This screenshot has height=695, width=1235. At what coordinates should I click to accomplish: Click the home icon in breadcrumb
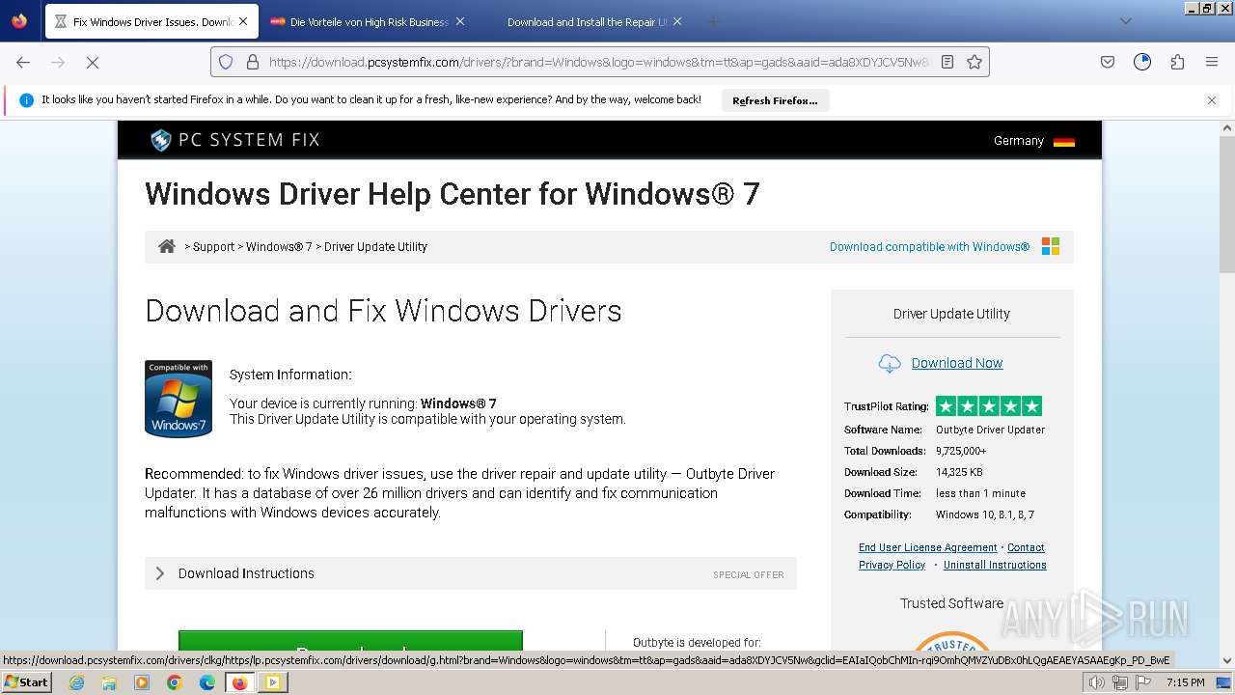[167, 246]
